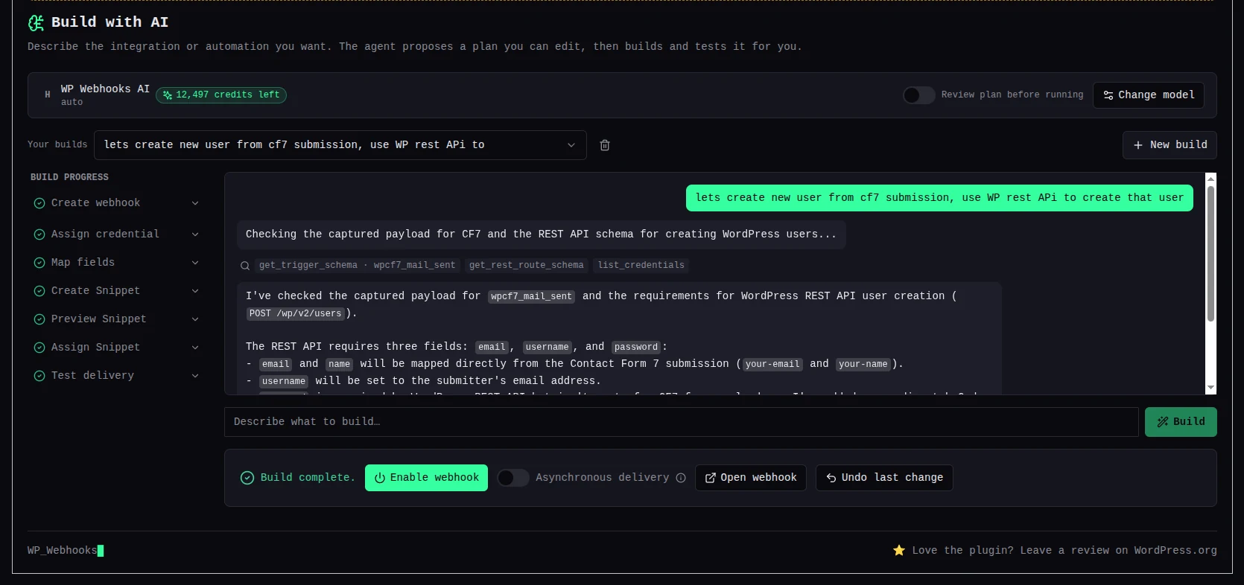Click the Assign Snippet checkmark icon
Viewport: 1244px width, 585px height.
coord(39,348)
